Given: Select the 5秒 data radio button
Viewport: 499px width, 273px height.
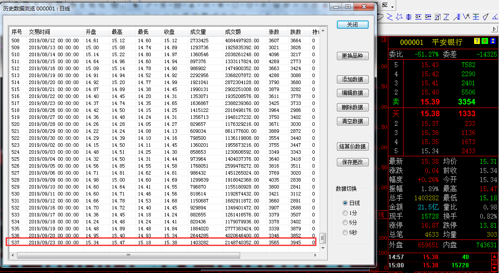Looking at the screenshot, I should (345, 233).
